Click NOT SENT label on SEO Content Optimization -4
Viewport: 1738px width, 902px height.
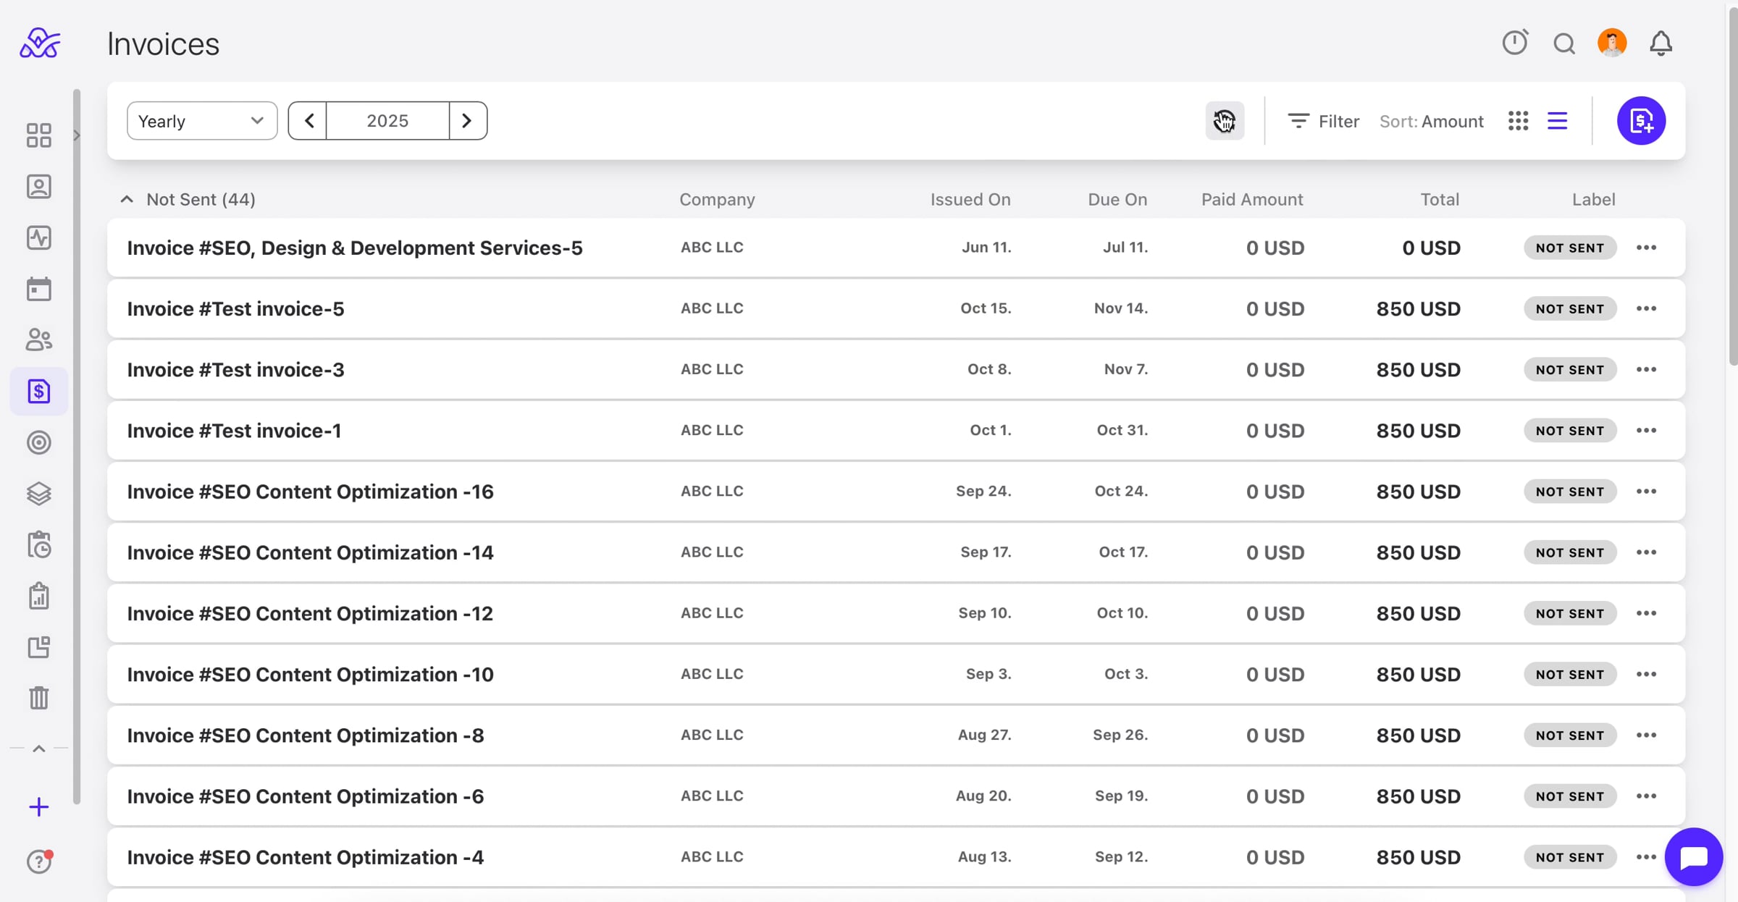(1570, 857)
